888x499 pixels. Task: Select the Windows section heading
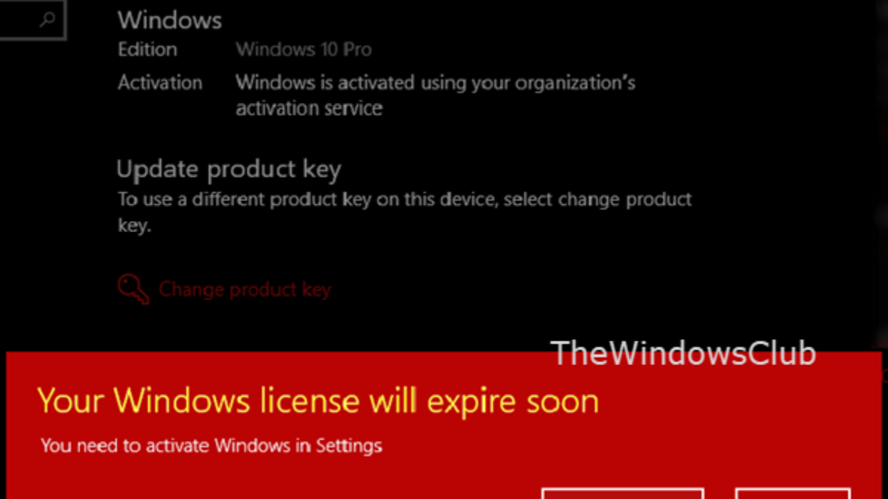tap(169, 20)
